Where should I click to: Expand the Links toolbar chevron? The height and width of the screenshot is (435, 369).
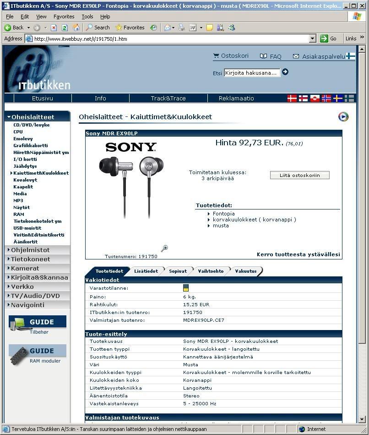362,37
